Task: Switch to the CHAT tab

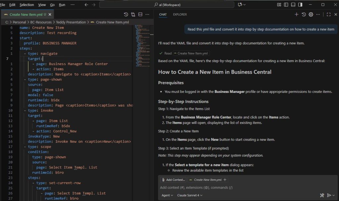Action: (163, 15)
